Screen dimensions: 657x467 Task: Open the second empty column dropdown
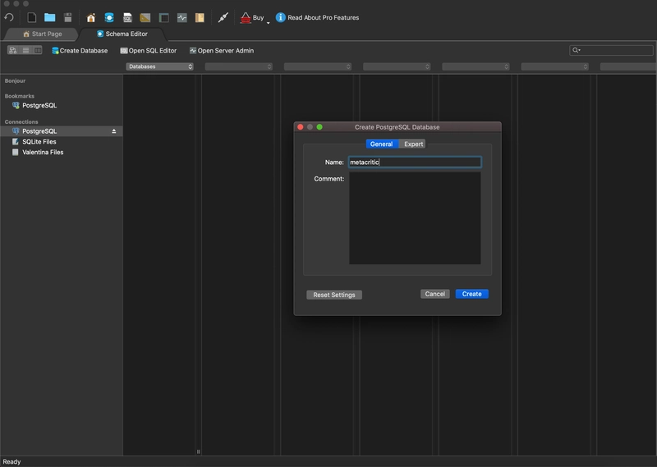tap(239, 66)
